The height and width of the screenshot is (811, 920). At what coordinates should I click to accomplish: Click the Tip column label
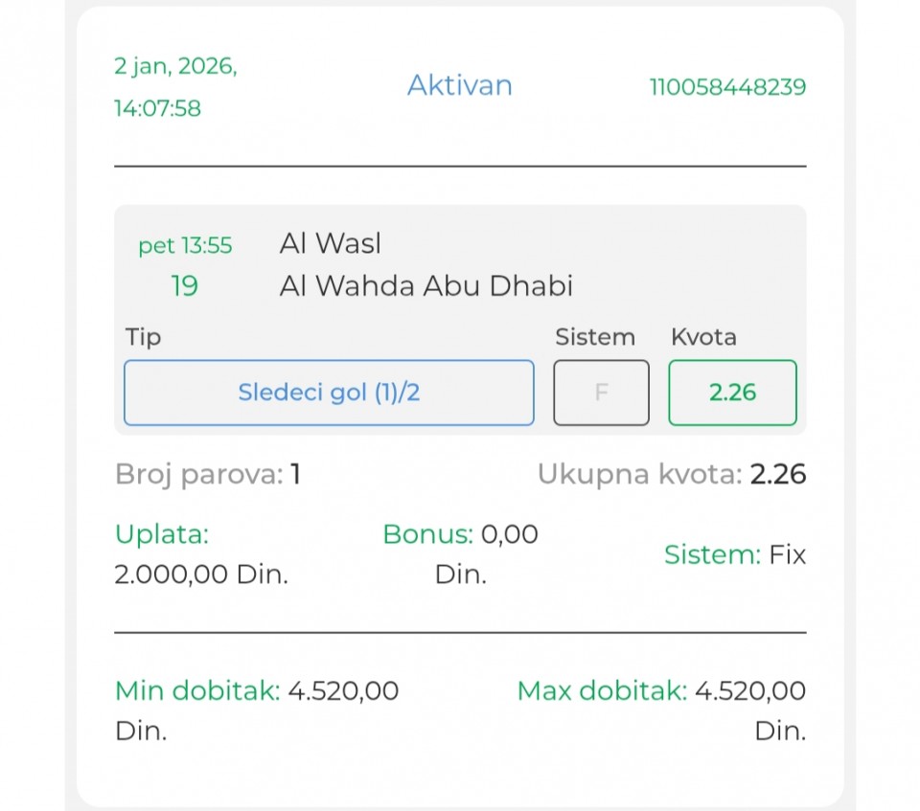point(144,337)
